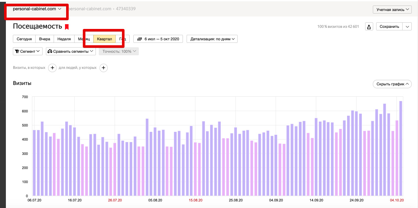Click the export/share icon button

[x=369, y=27]
